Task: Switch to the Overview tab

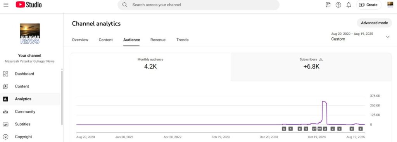Action: coord(80,40)
